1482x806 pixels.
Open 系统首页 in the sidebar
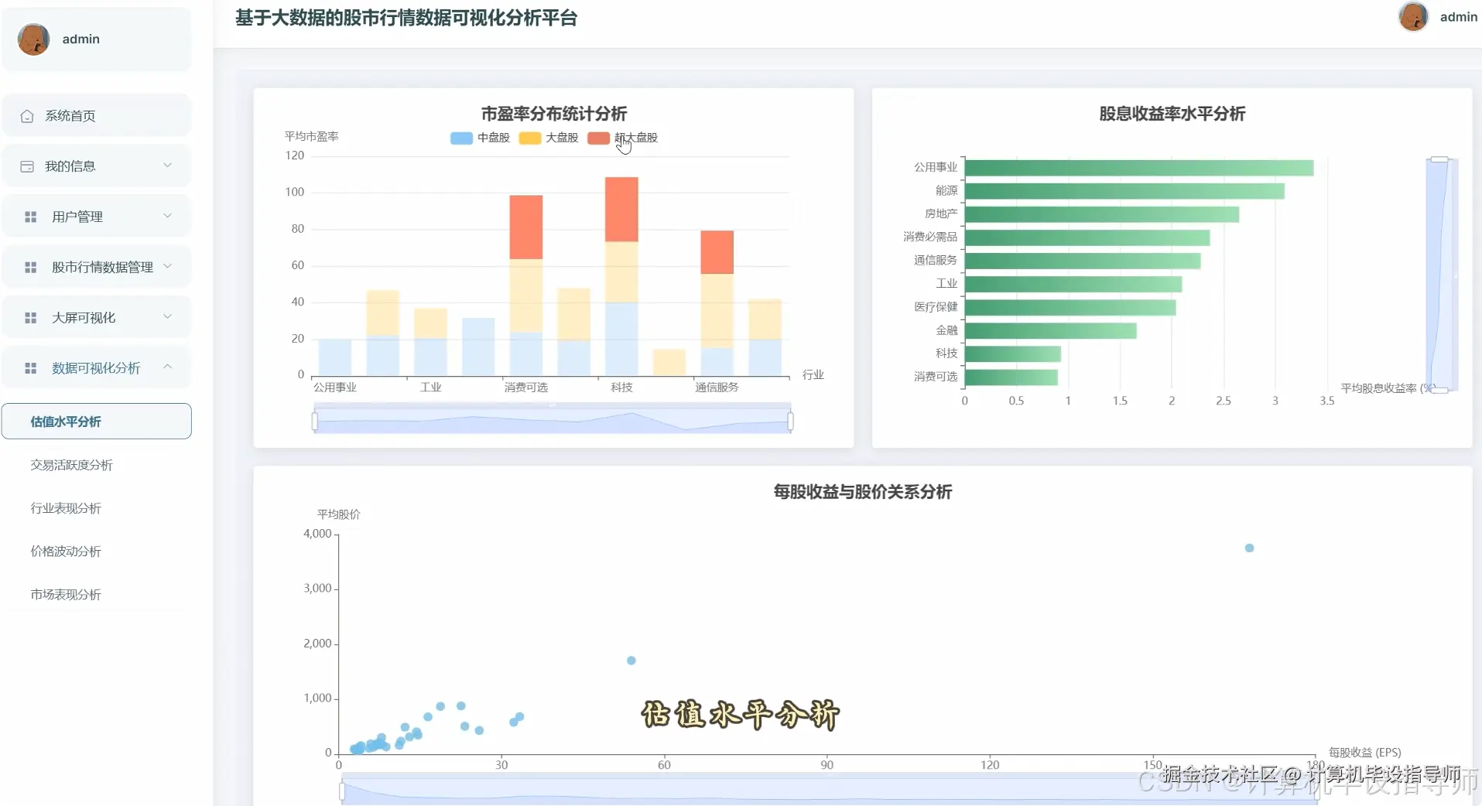click(x=97, y=116)
